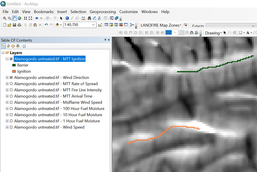Screen dimensions: 257x172
Task: Click the green Barrier symbol swatch
Action: [x=14, y=65]
